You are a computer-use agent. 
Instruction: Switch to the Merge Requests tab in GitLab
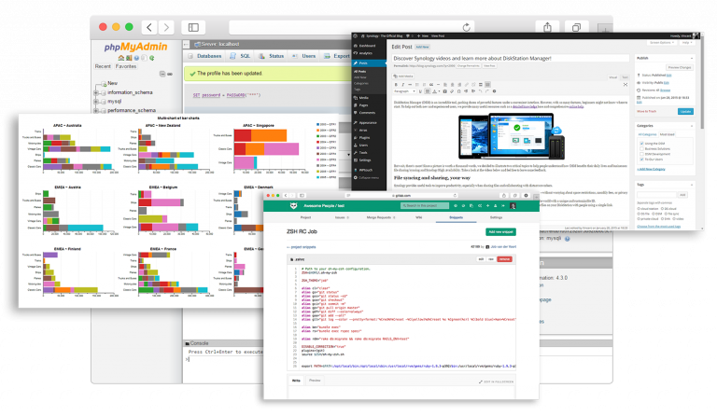pos(381,218)
